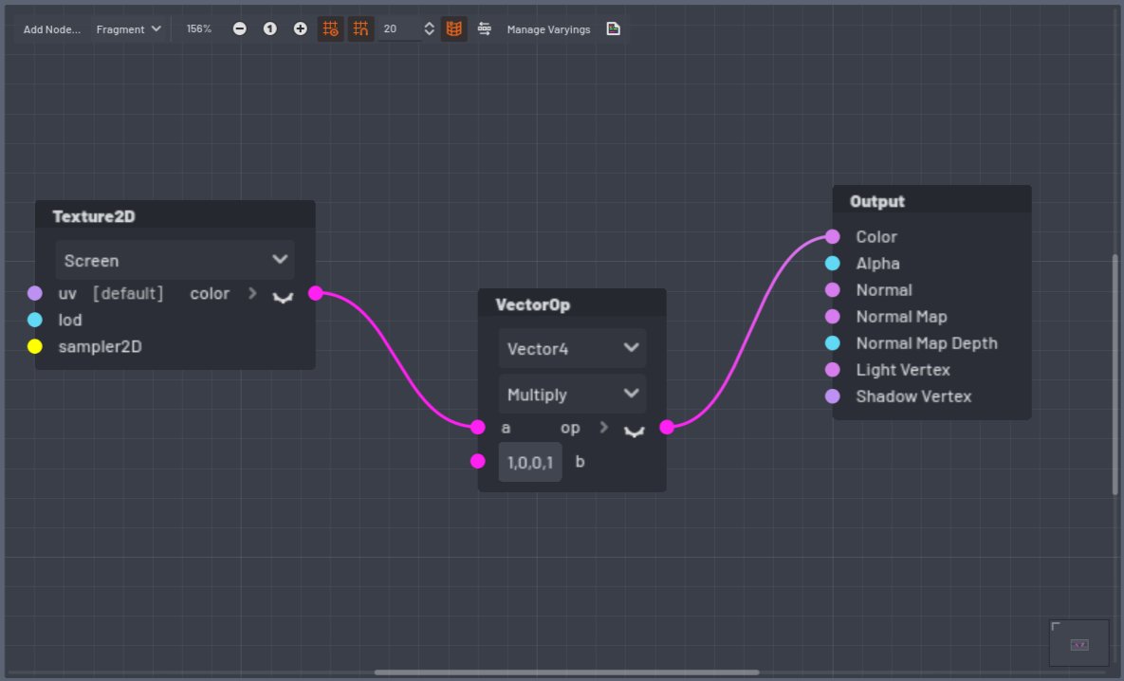Open Manage Varyings menu
The width and height of the screenshot is (1124, 681).
[x=548, y=29]
